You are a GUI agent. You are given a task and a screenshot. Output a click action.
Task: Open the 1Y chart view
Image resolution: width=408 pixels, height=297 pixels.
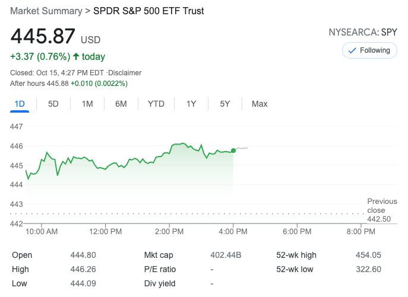(x=191, y=104)
